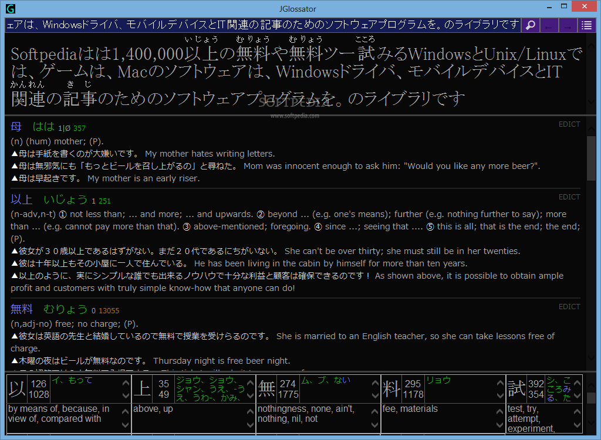601x440 pixels.
Task: Click scroll-down arrow of "by means of" meanings box
Action: pos(126,425)
